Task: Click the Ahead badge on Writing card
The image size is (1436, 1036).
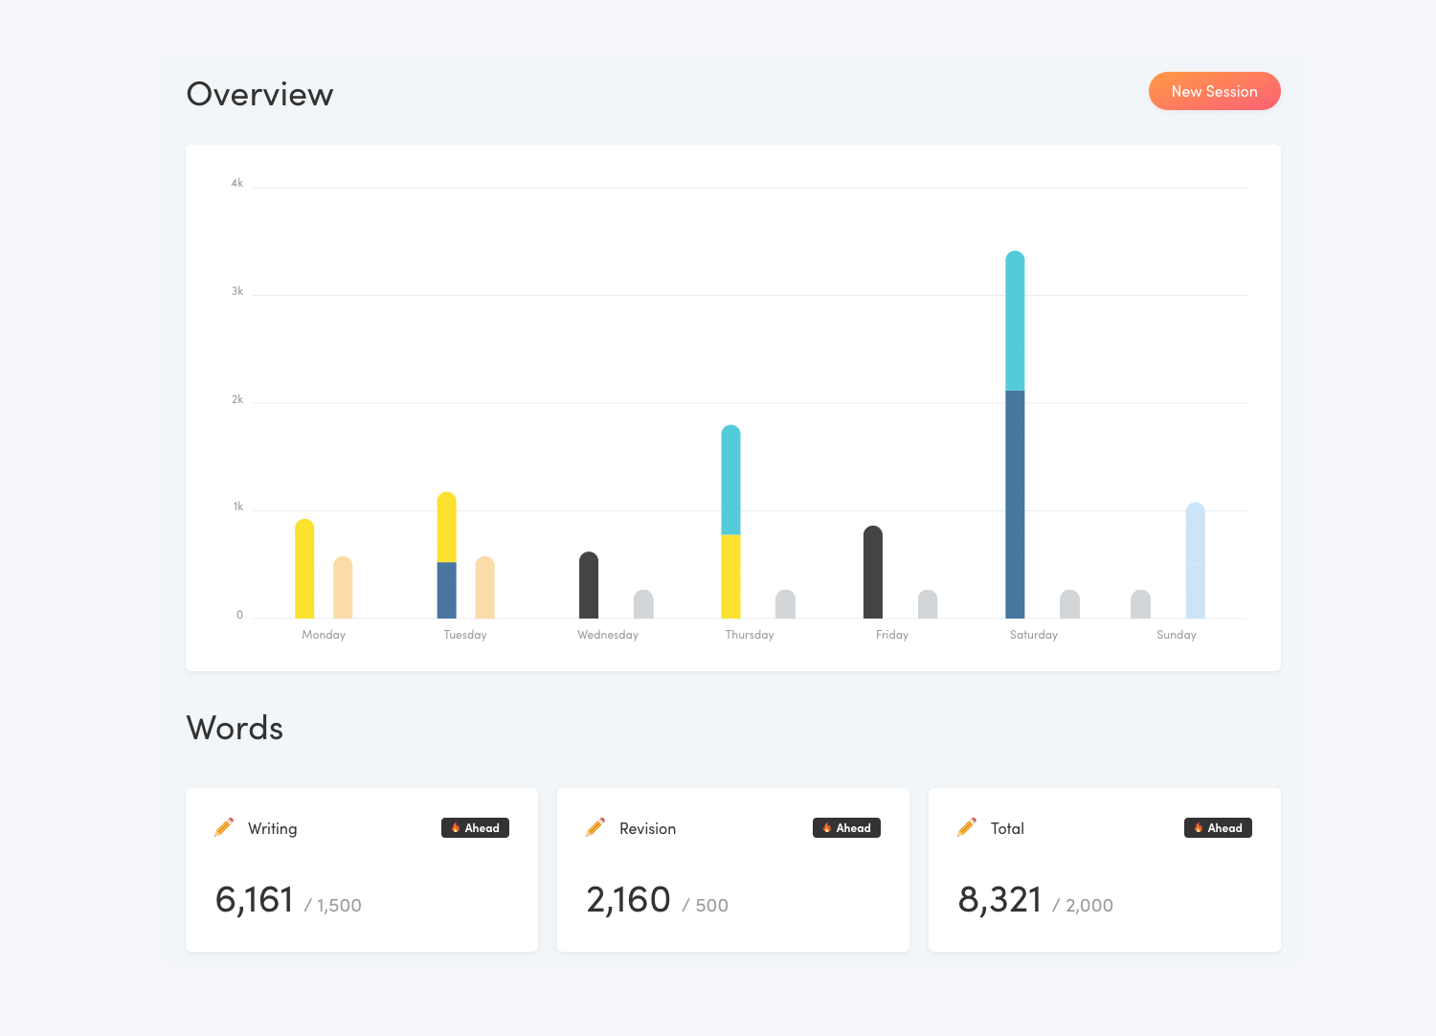Action: coord(475,828)
